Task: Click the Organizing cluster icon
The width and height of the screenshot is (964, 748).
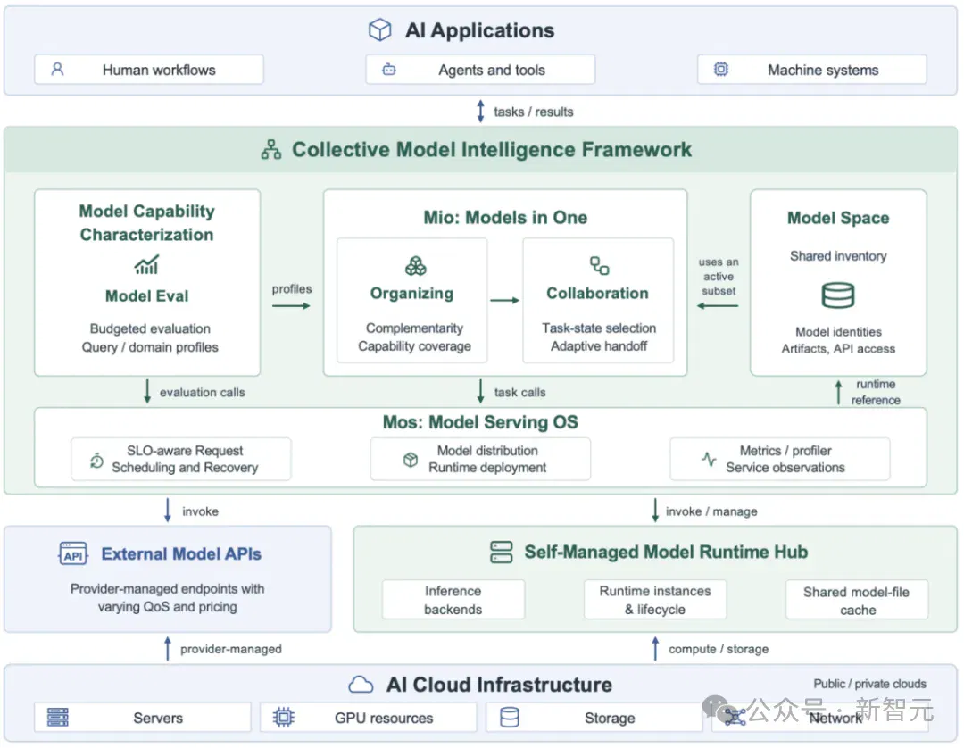Action: pos(416,266)
